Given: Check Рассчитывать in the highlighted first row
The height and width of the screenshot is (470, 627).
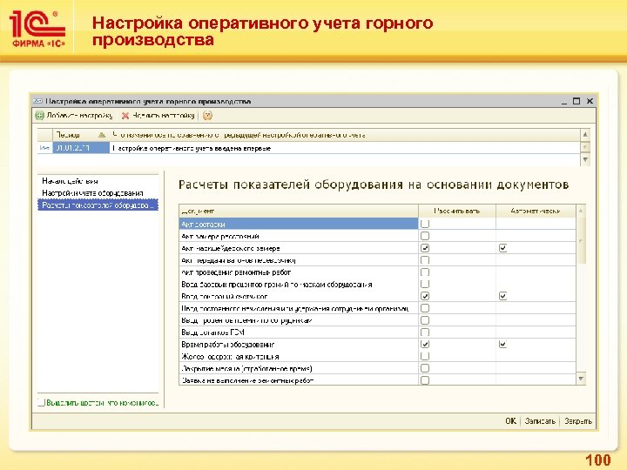Looking at the screenshot, I should pyautogui.click(x=425, y=224).
